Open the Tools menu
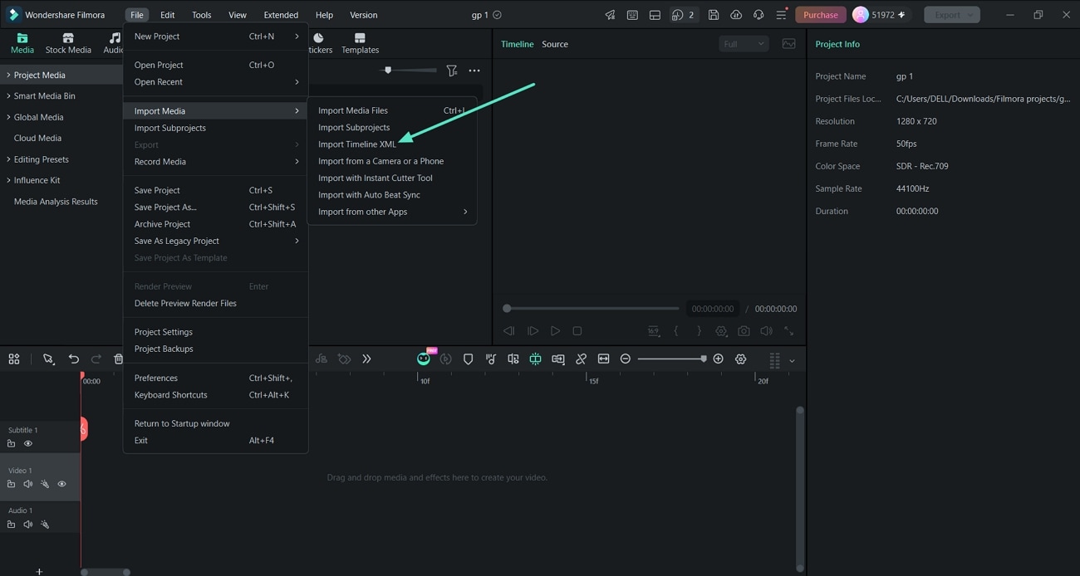This screenshot has width=1080, height=576. click(x=201, y=15)
